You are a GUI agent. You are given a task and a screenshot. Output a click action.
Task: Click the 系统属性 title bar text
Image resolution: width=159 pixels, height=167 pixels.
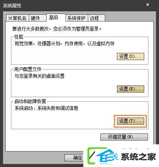[12, 6]
